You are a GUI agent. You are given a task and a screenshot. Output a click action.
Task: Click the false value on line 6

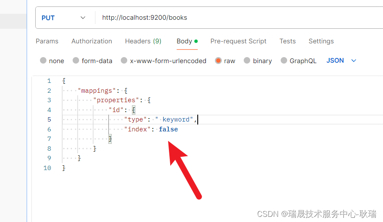pyautogui.click(x=169, y=129)
